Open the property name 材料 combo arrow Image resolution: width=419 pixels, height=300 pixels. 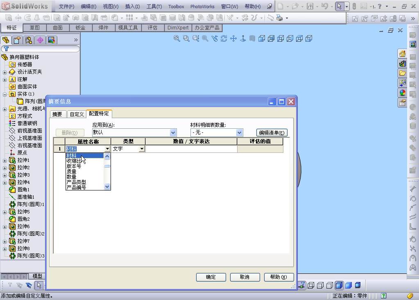coord(107,149)
